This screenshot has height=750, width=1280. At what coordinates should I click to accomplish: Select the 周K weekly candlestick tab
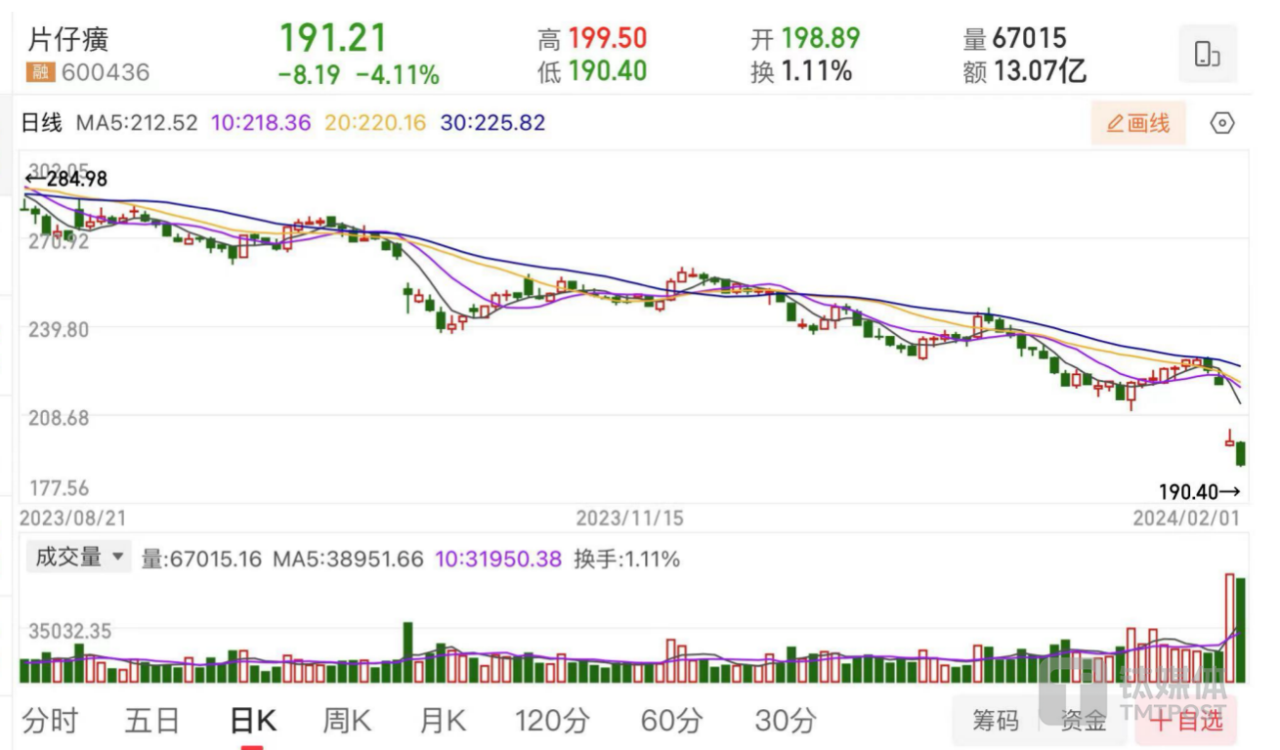[x=347, y=722]
